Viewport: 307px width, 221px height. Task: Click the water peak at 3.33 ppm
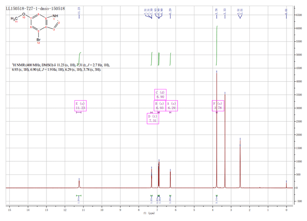click(x=225, y=140)
